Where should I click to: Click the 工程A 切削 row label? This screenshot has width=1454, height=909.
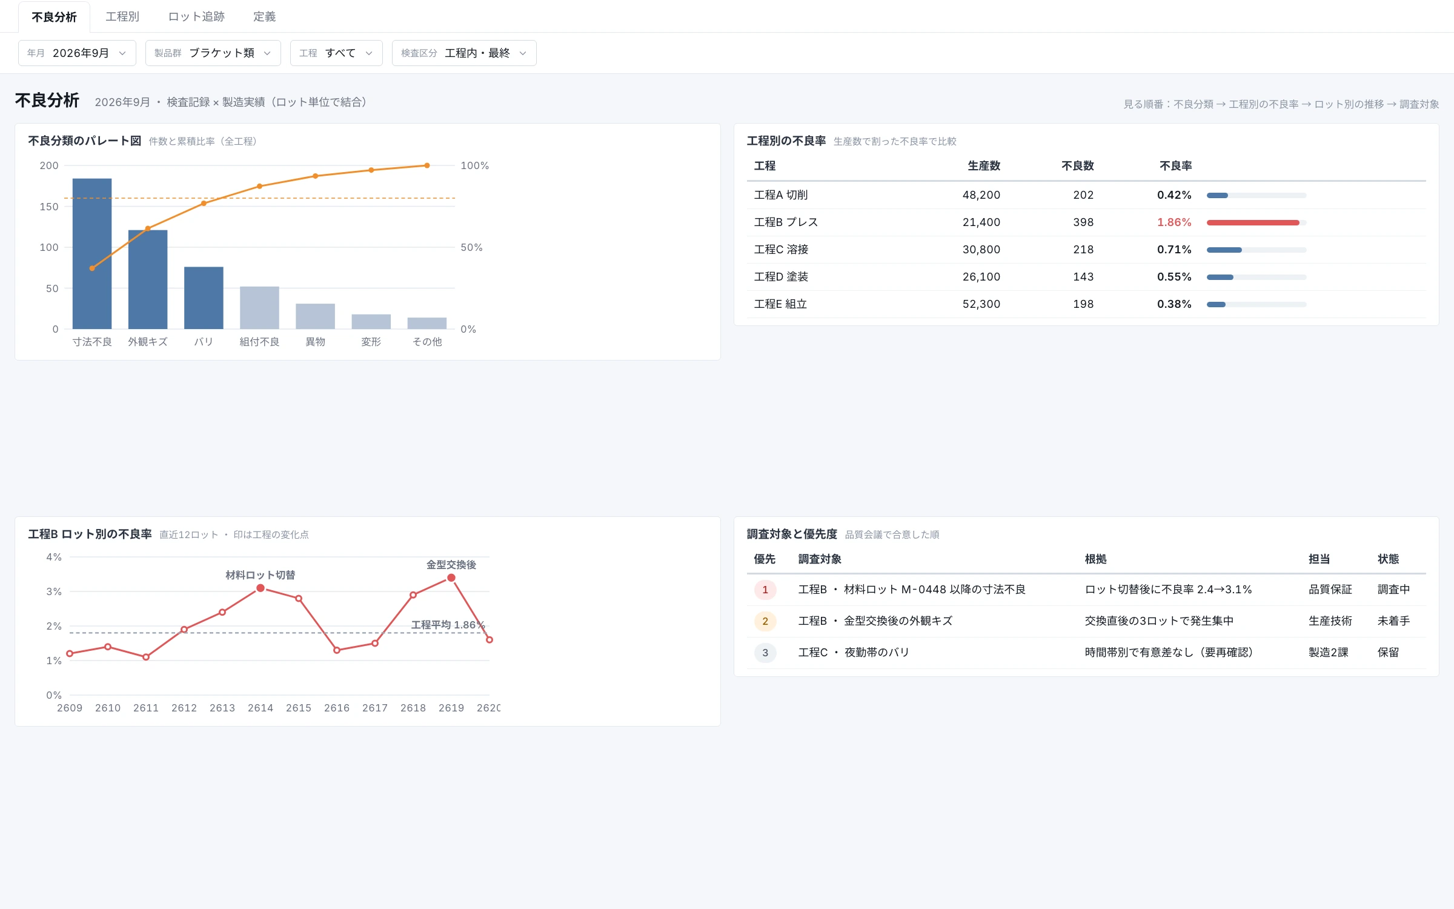pos(780,195)
